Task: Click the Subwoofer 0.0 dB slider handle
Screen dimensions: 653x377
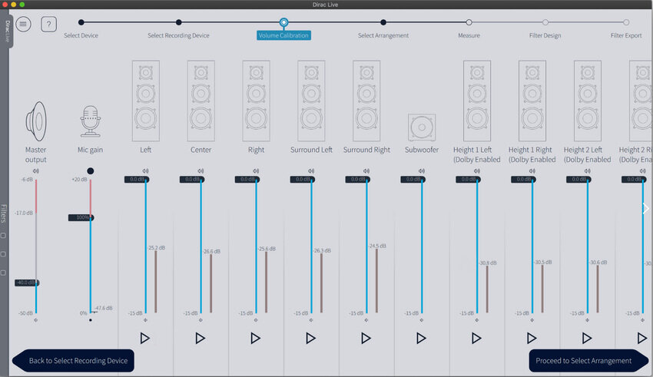Action: point(413,180)
